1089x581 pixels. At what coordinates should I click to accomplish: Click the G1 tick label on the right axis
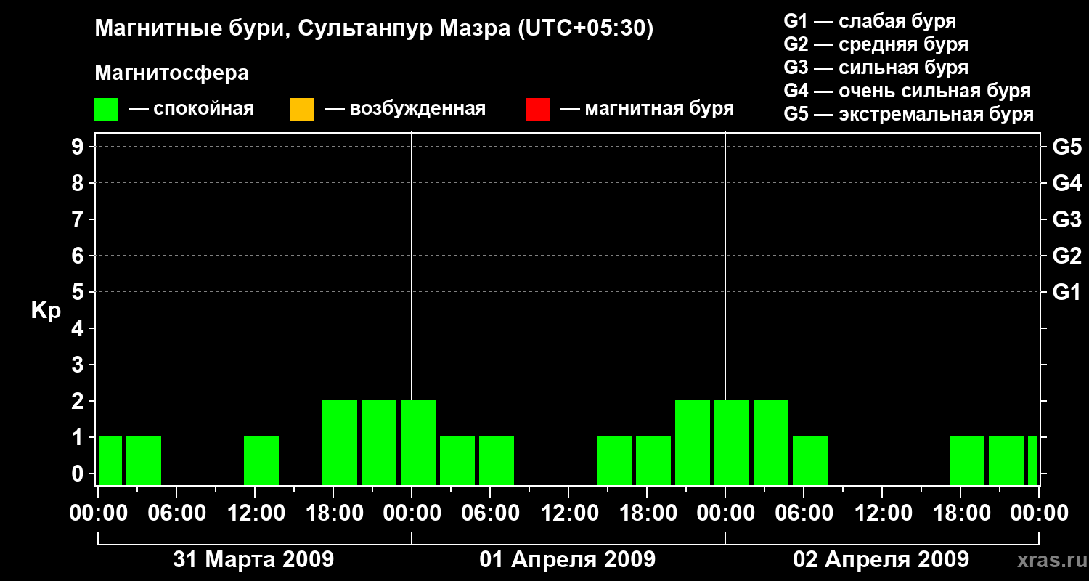(1066, 292)
